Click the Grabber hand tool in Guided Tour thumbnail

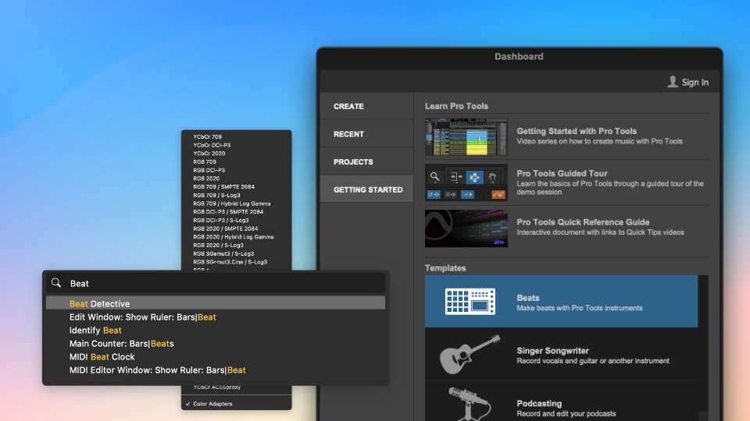tap(492, 178)
